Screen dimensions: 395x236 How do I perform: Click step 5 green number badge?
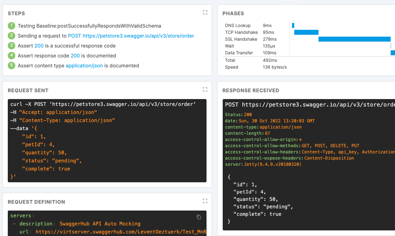pos(12,66)
